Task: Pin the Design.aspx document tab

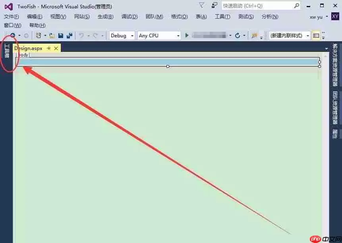Action: point(49,48)
